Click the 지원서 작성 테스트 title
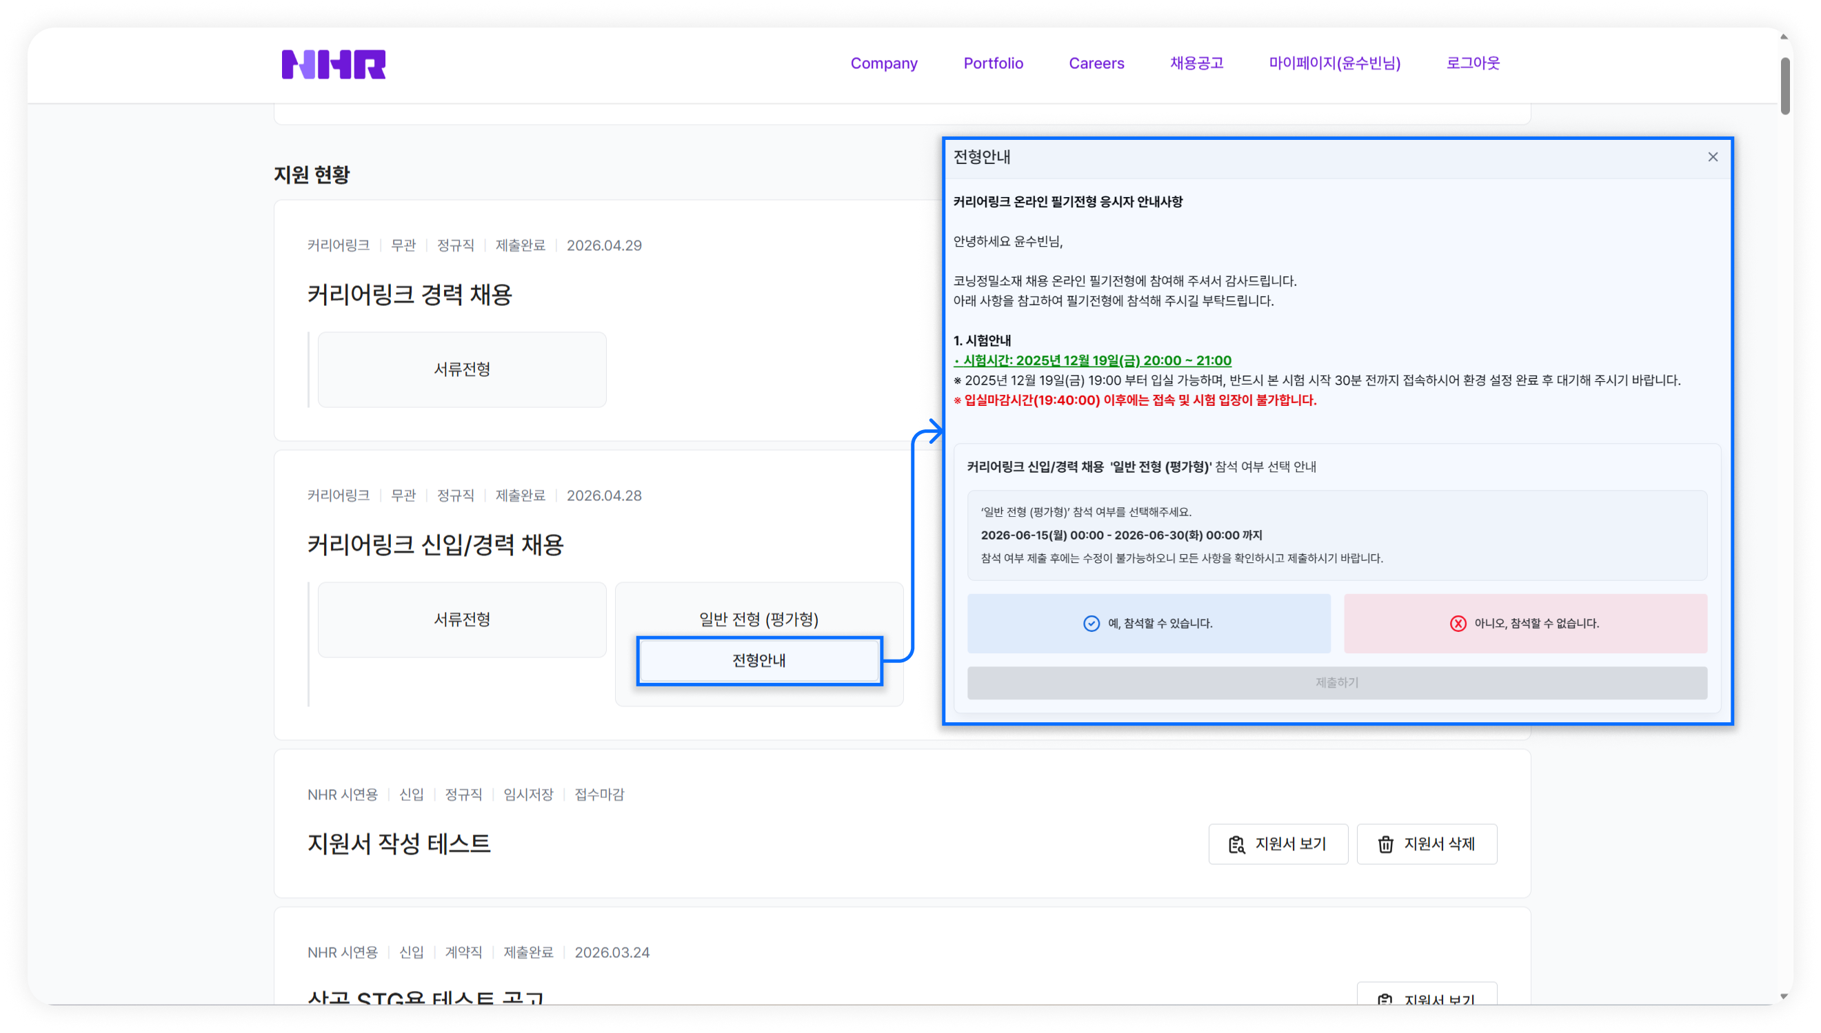This screenshot has width=1821, height=1033. point(399,843)
